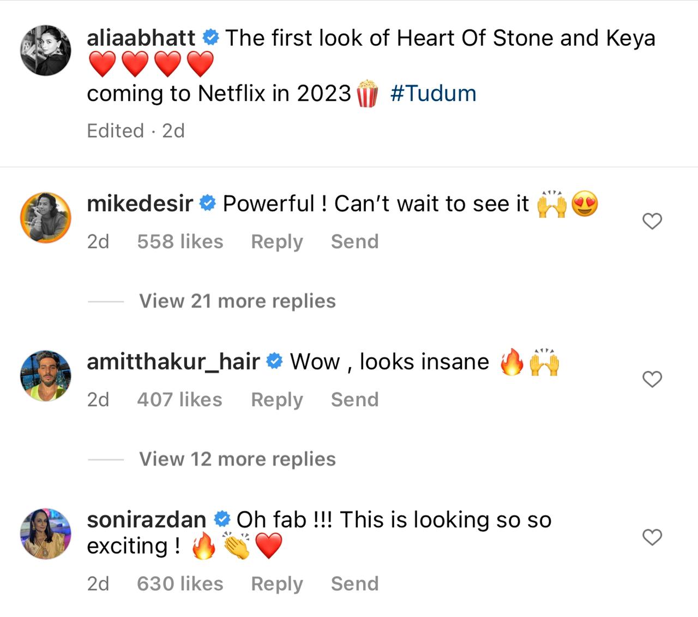
Task: Open aliaabhatt's profile picture
Action: coord(46,50)
